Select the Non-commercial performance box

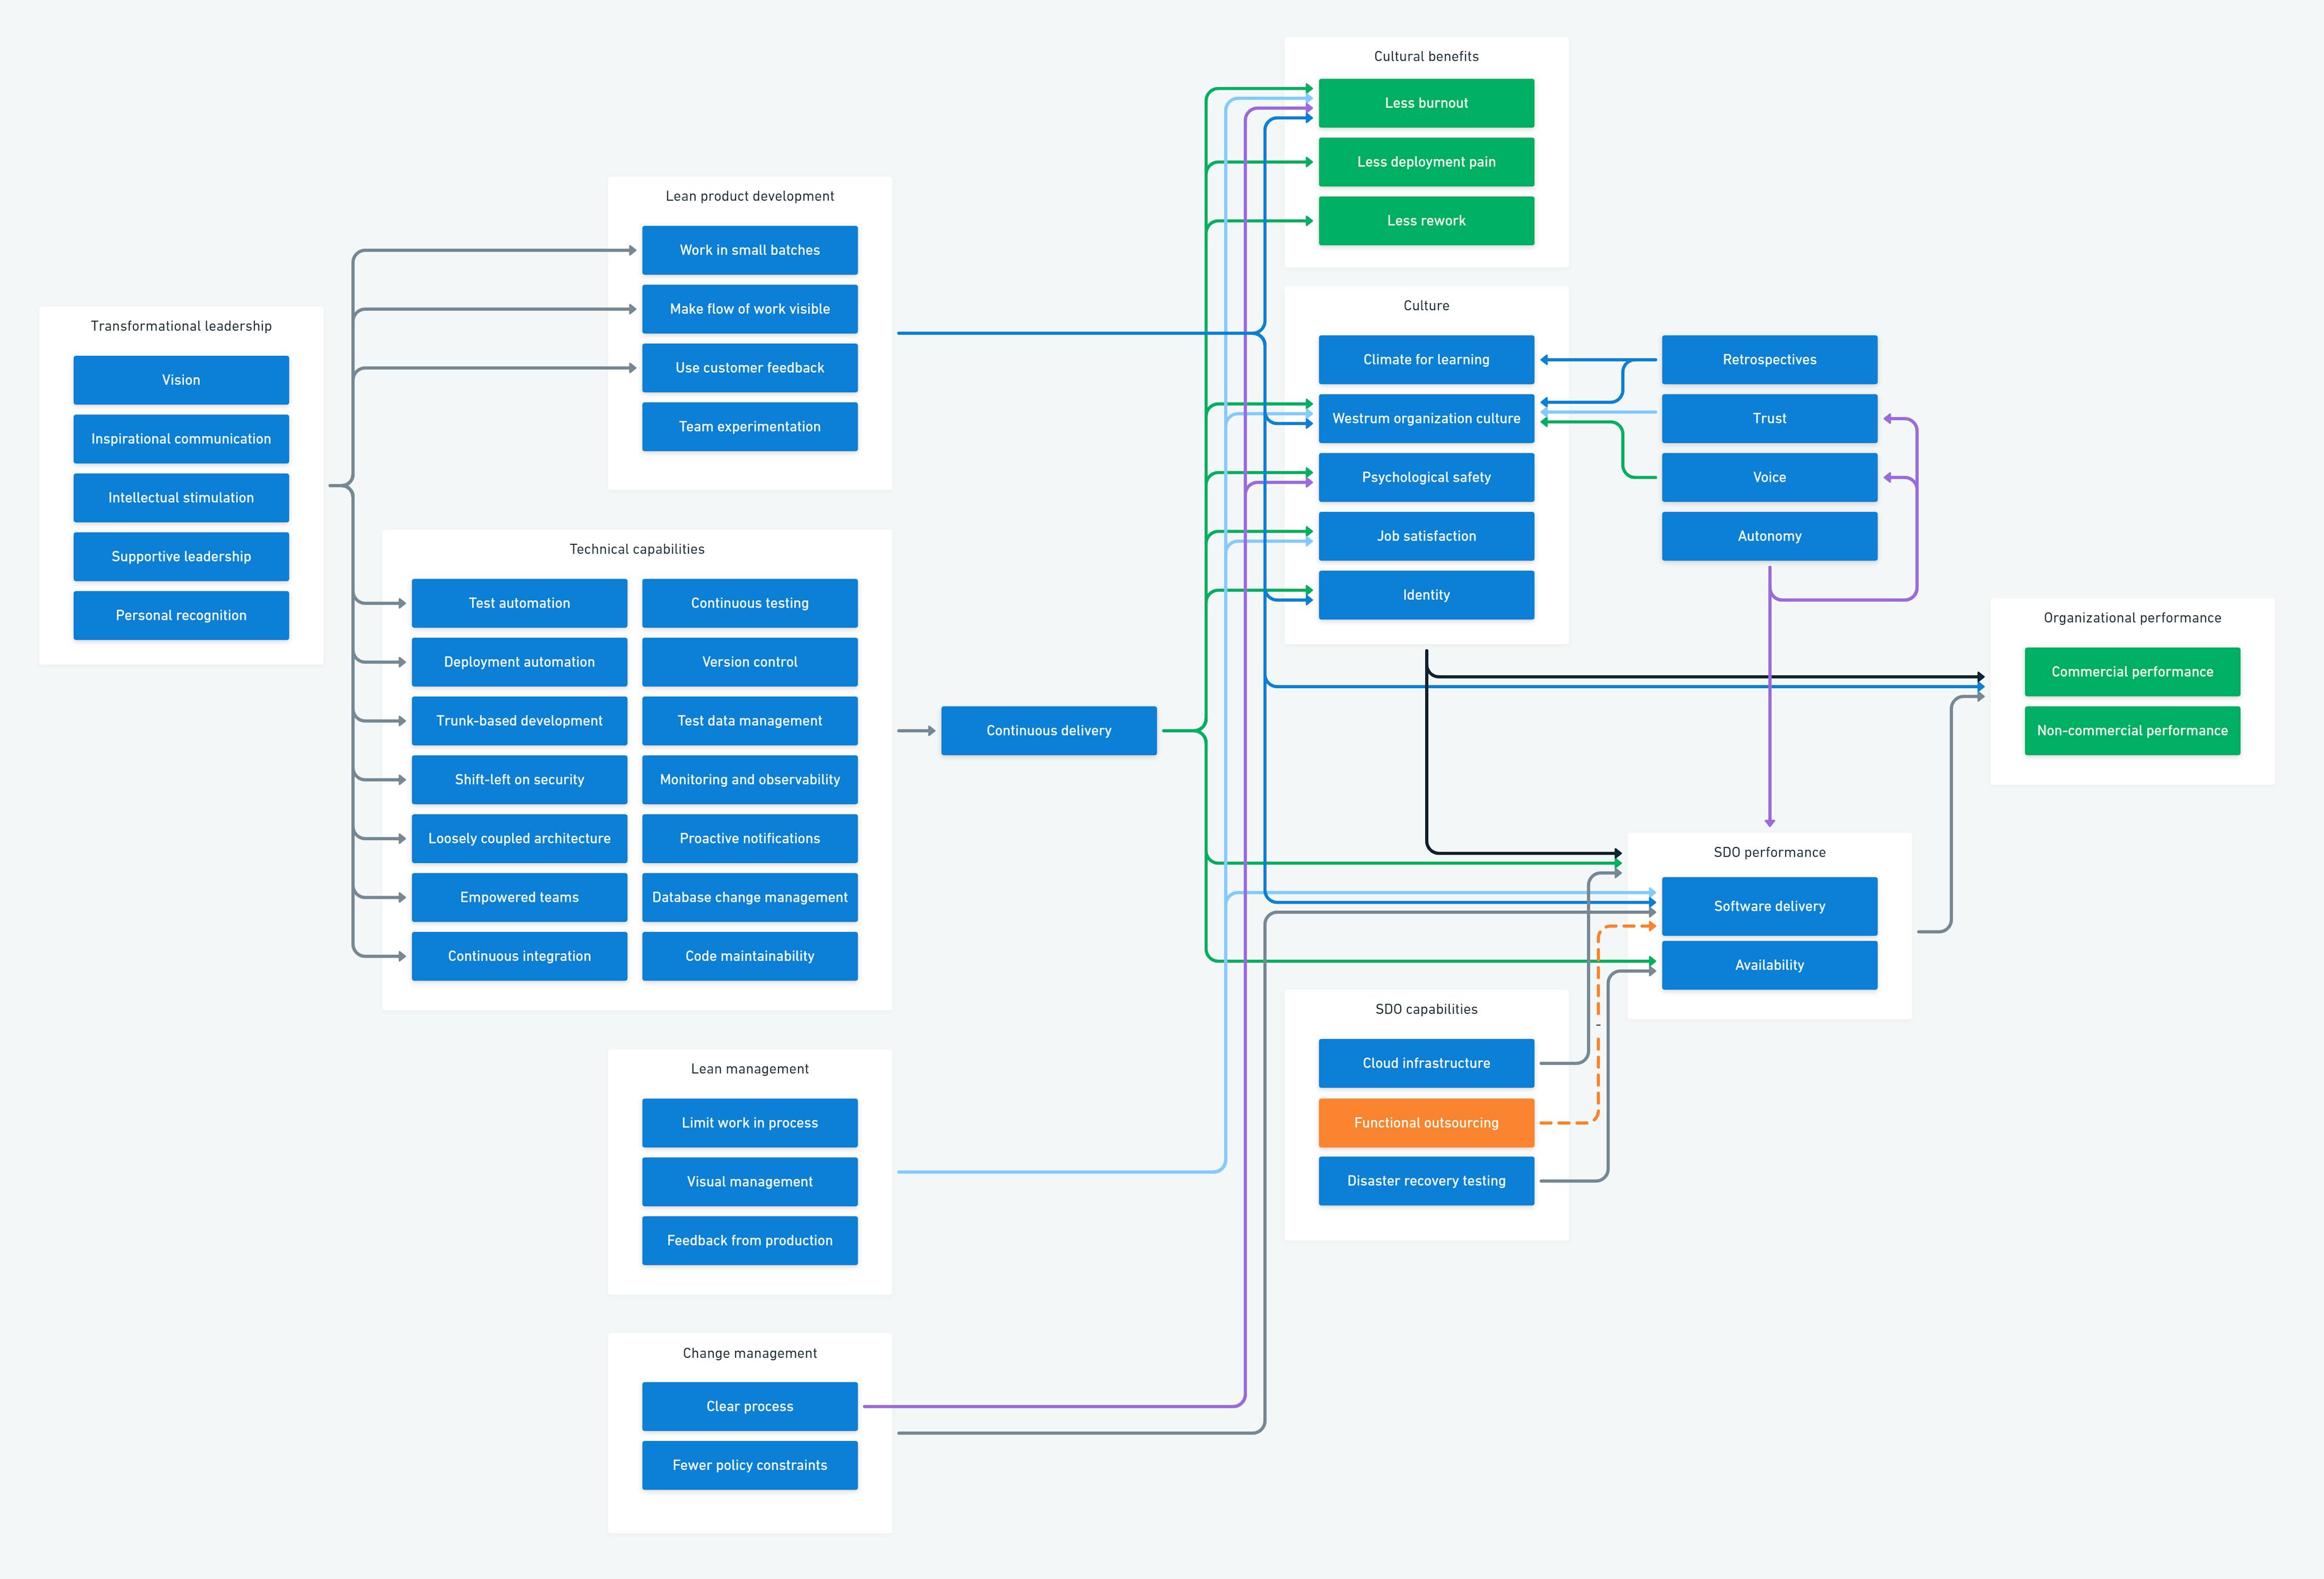click(x=2132, y=731)
